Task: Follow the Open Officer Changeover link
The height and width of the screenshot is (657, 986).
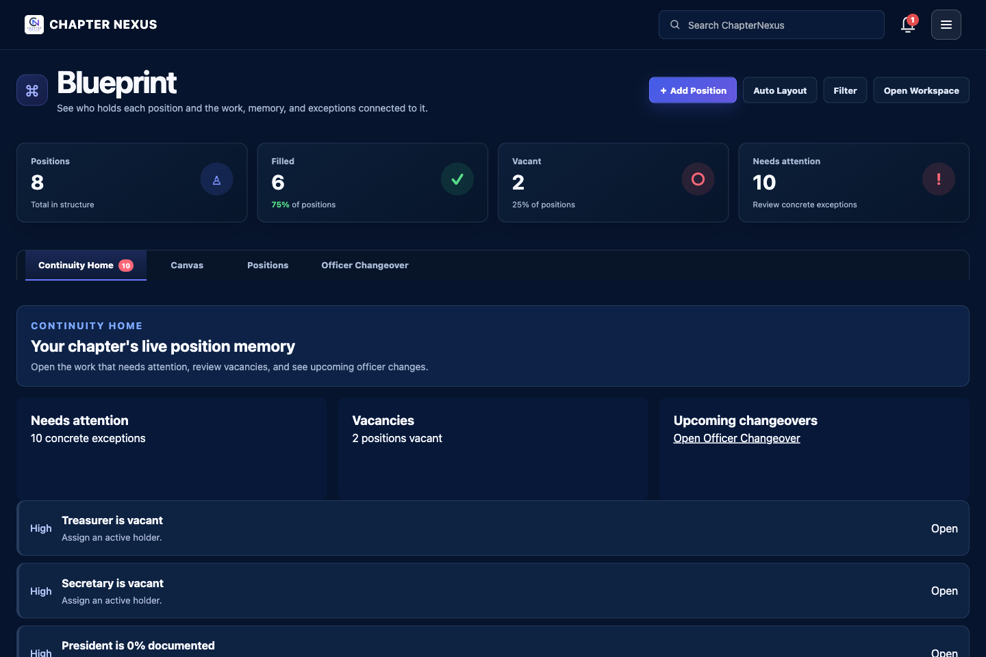Action: click(x=737, y=438)
